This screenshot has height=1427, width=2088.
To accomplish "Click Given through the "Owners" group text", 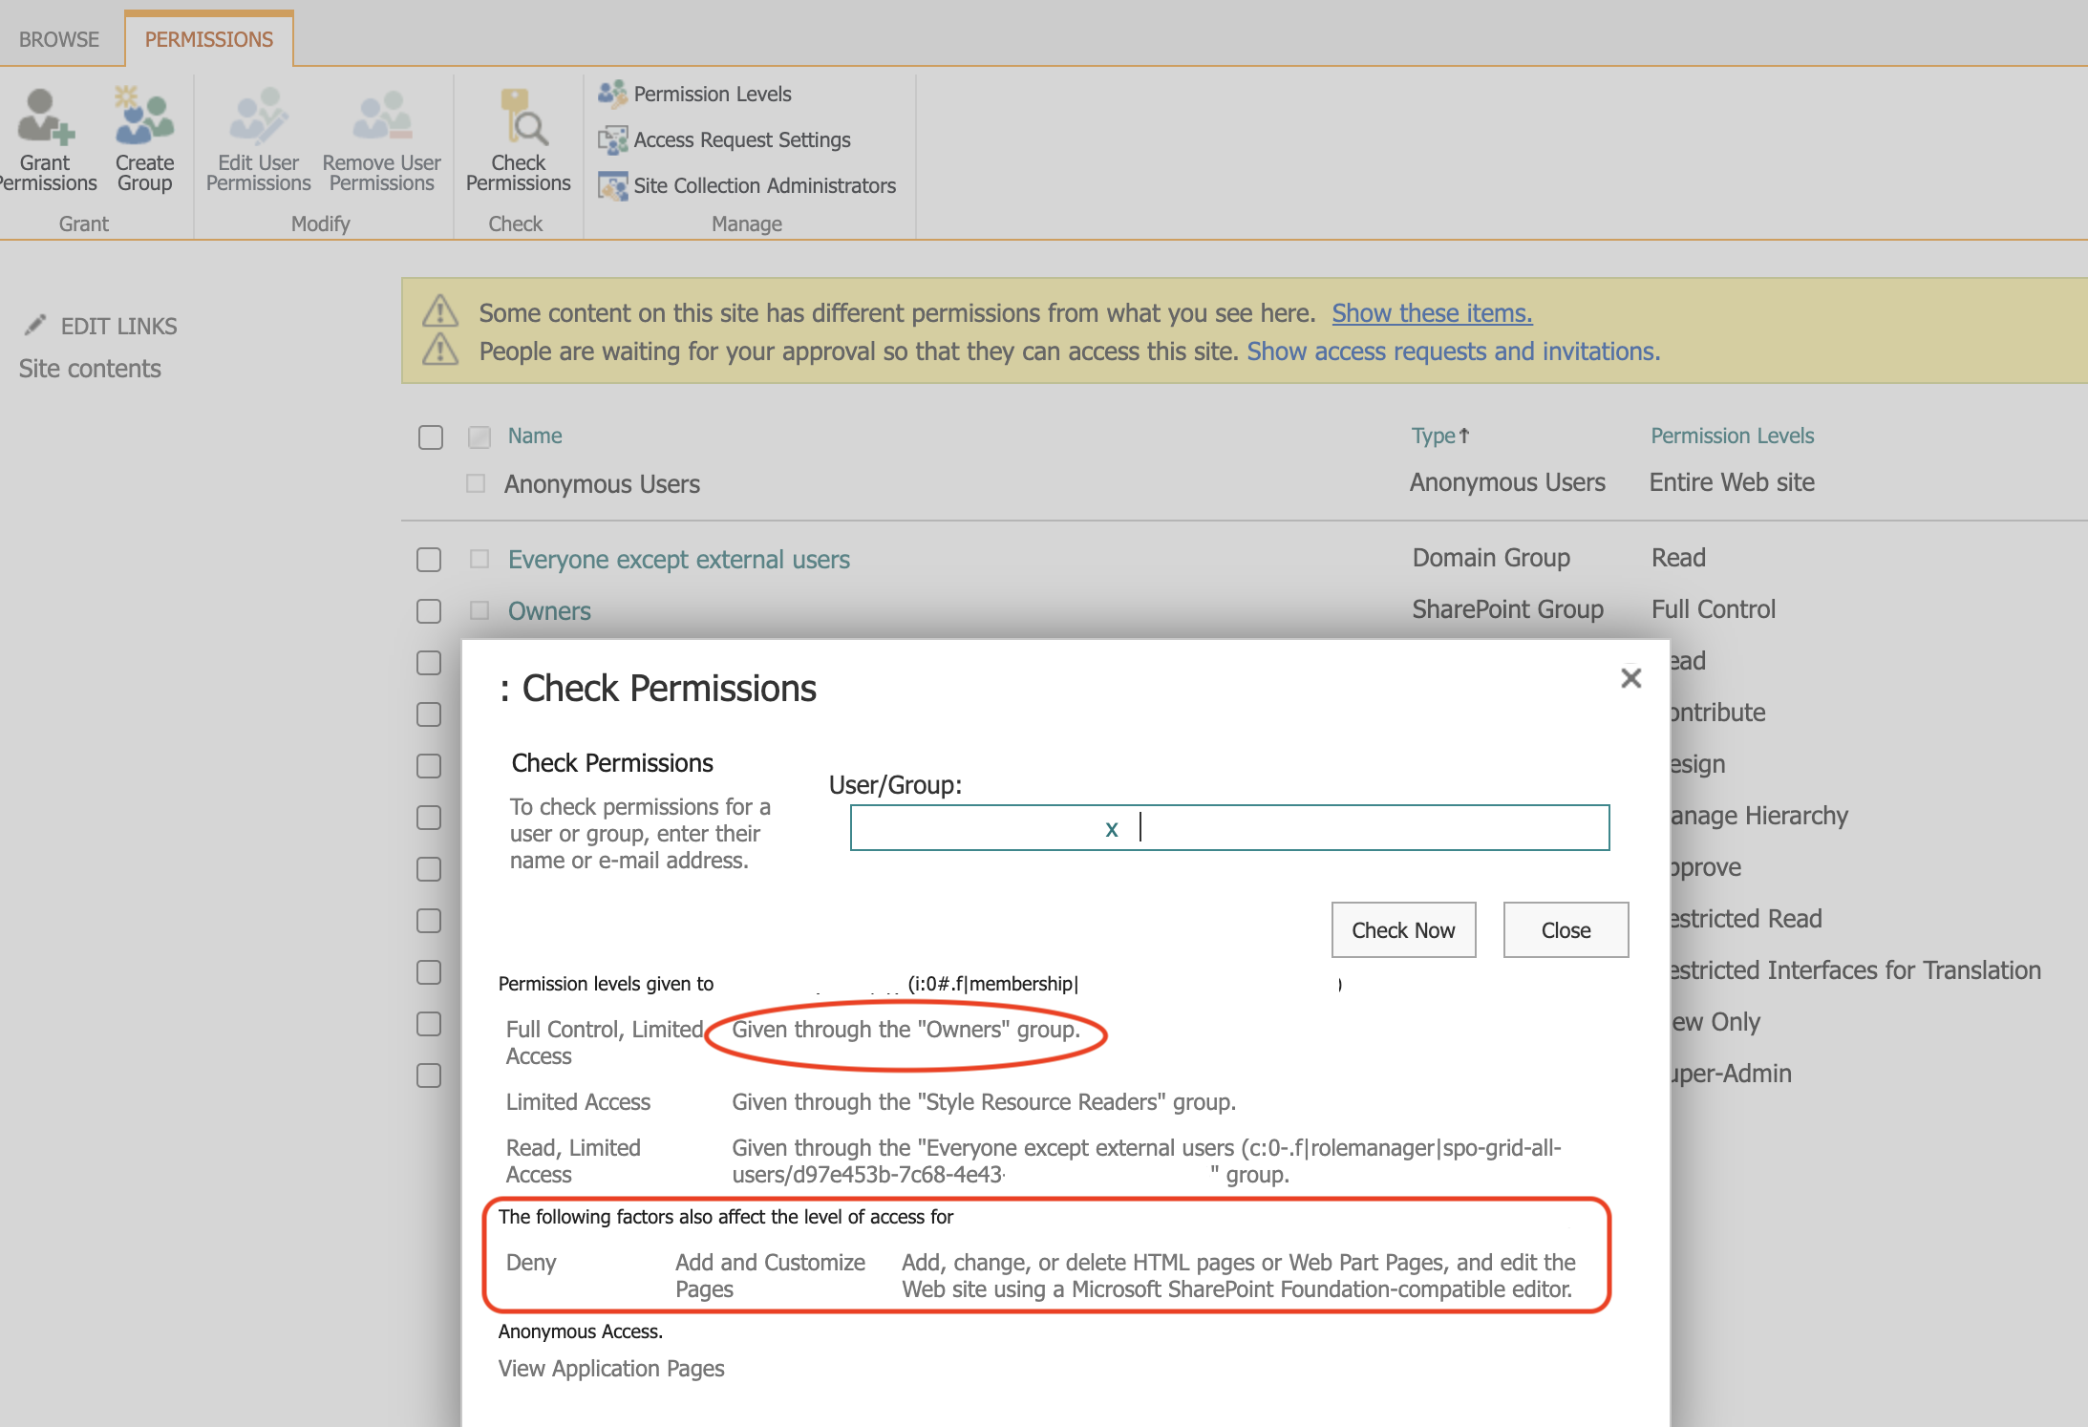I will tap(906, 1030).
